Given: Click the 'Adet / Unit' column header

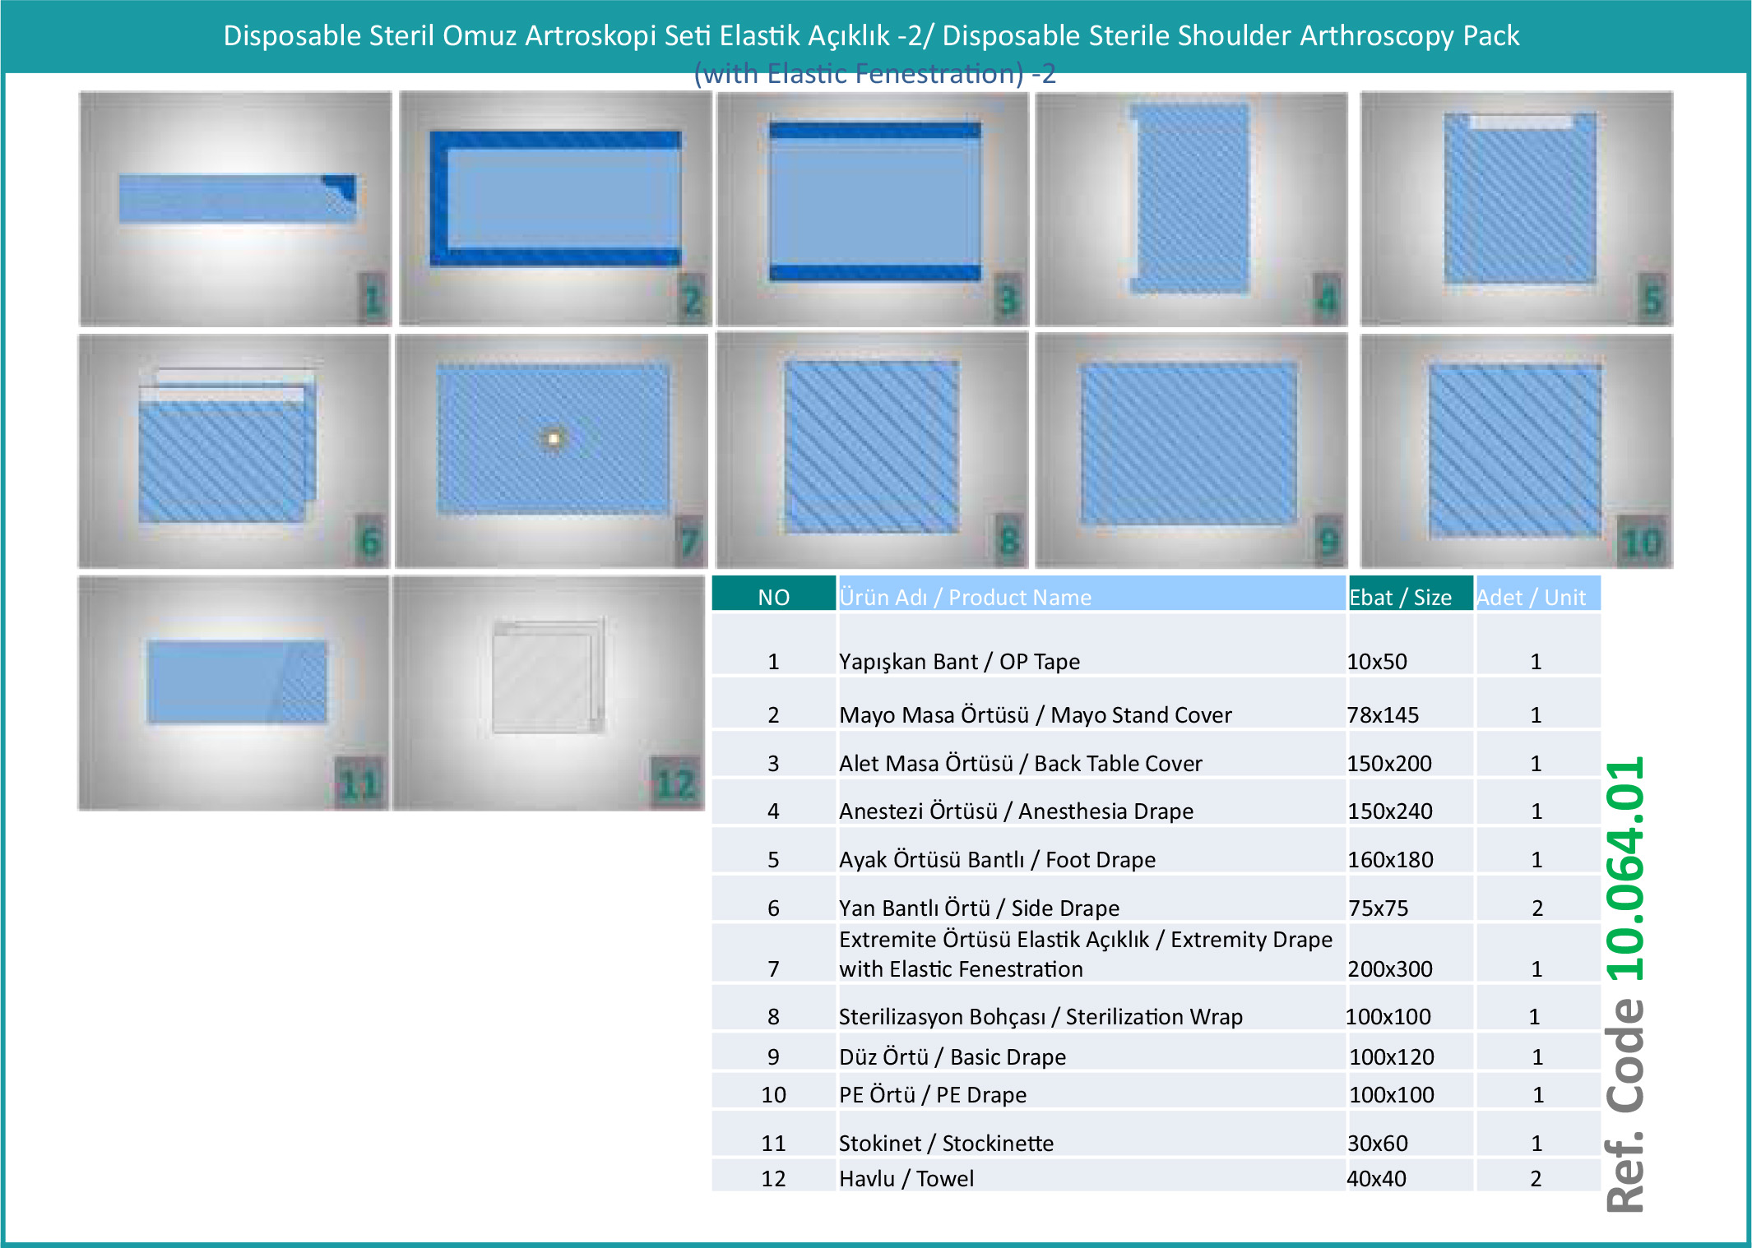Looking at the screenshot, I should point(1537,594).
